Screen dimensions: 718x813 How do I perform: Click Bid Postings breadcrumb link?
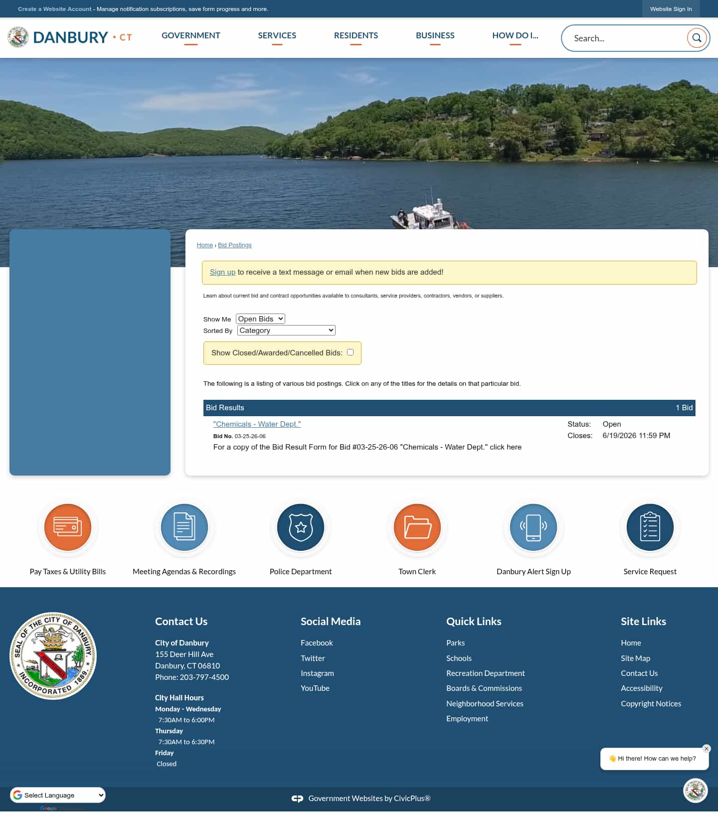(x=235, y=245)
